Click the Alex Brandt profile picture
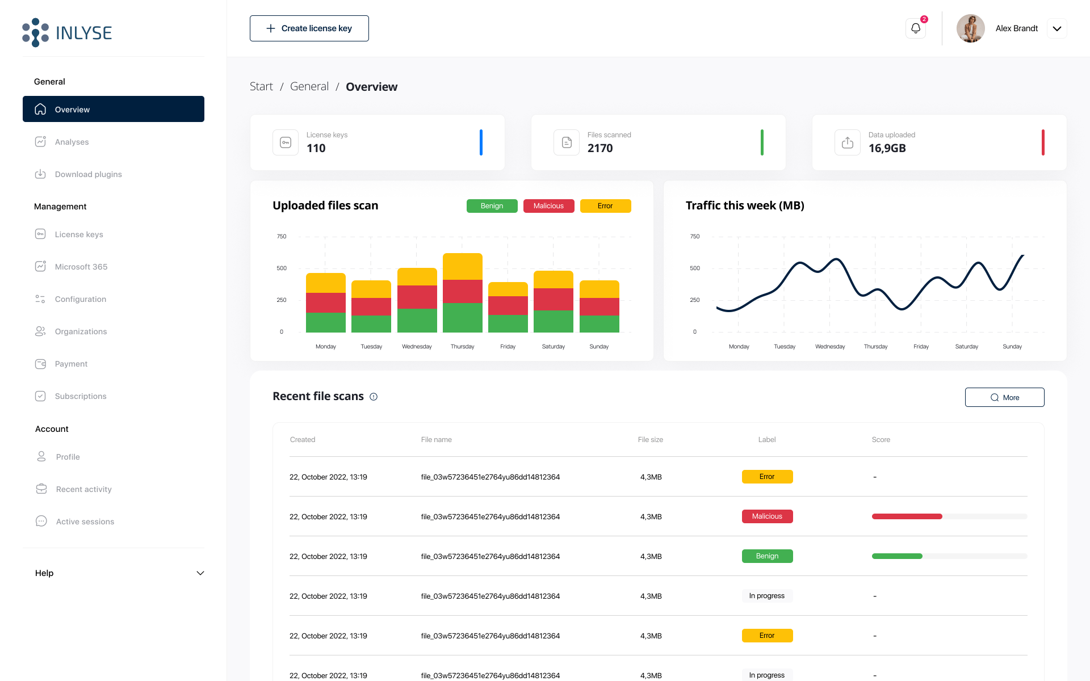Viewport: 1090px width, 681px height. click(970, 28)
